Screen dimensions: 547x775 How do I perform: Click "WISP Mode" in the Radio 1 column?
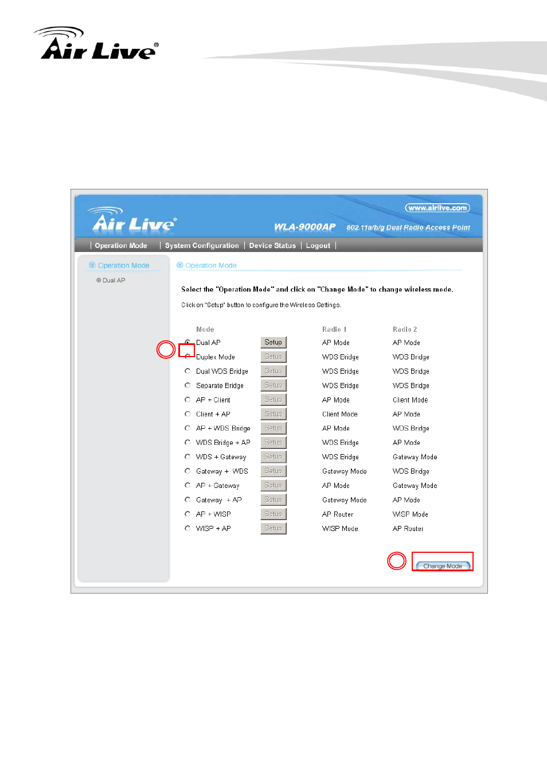340,529
